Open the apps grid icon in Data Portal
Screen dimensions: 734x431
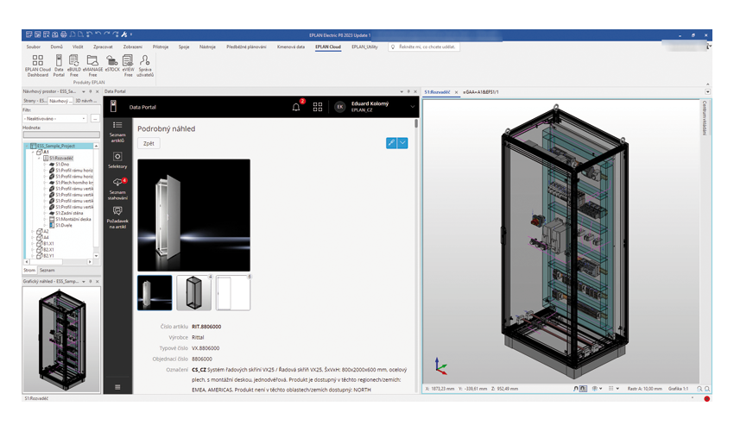pyautogui.click(x=318, y=107)
